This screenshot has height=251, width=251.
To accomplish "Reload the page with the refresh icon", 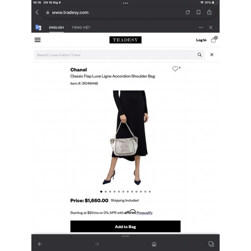I will tap(188, 12).
